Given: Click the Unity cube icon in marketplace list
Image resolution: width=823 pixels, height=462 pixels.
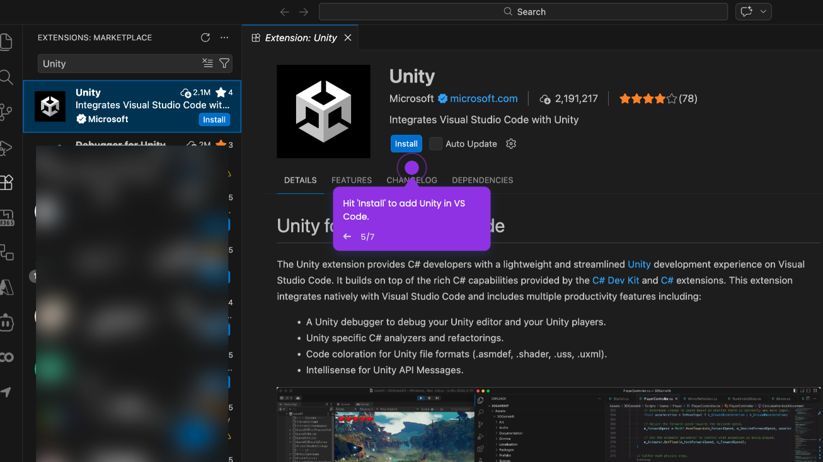Looking at the screenshot, I should 50,106.
